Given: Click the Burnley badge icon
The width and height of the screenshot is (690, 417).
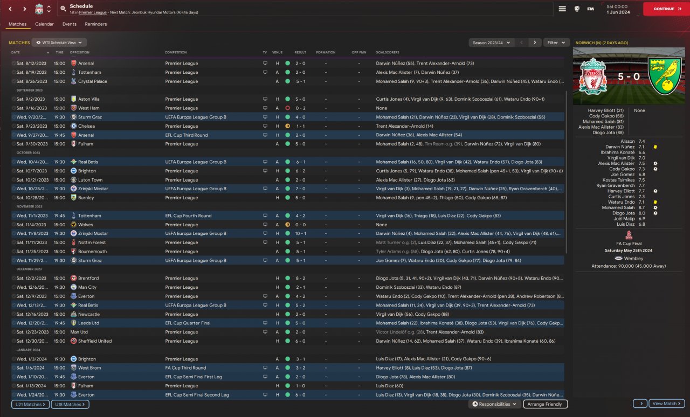Looking at the screenshot, I should tap(73, 198).
